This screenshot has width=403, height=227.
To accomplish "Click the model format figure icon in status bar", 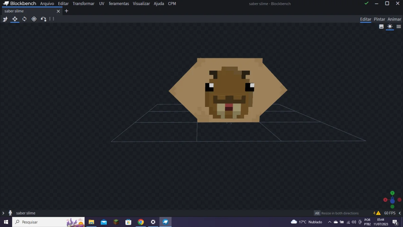I will pos(10,213).
